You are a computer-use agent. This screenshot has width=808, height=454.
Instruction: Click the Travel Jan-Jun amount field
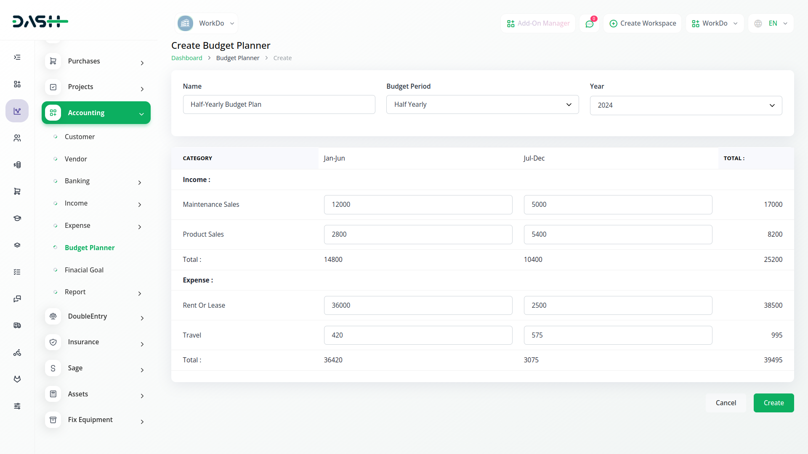tap(418, 335)
